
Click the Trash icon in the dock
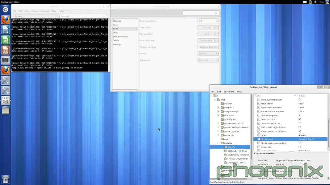coord(5,179)
